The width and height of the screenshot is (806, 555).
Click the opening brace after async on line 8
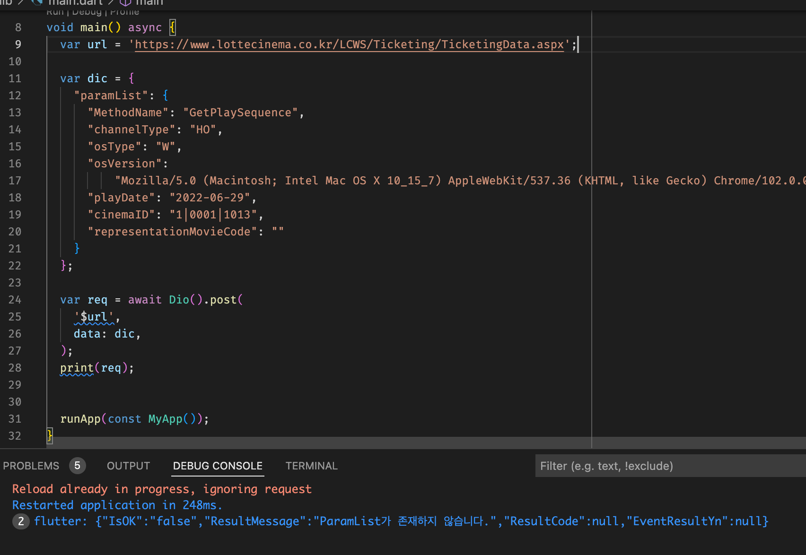tap(172, 27)
